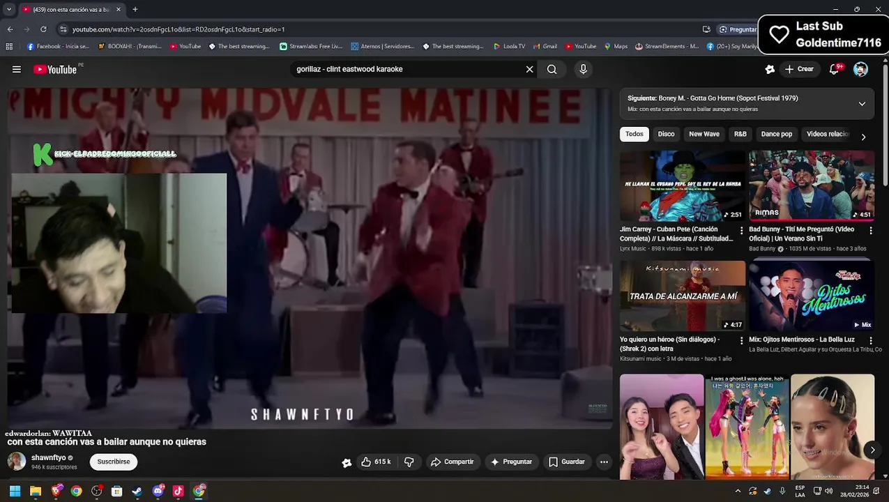889x502 pixels.
Task: Select the Todos filter chip
Action: (635, 134)
